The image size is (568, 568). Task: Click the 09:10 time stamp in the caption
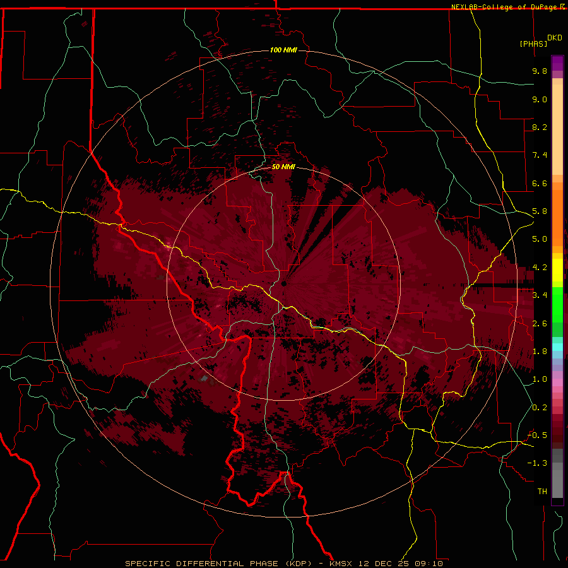[x=429, y=564]
